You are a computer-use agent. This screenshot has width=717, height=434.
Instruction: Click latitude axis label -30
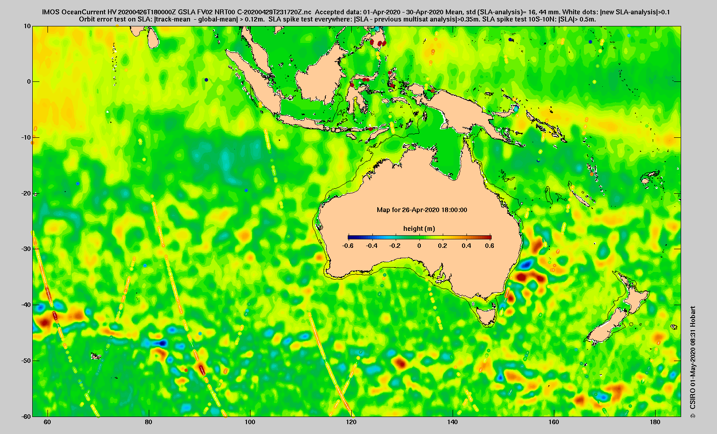tap(26, 249)
